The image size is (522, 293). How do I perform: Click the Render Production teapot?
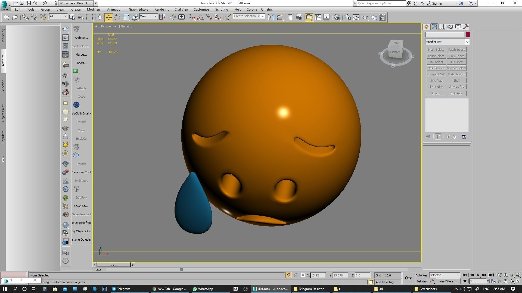pyautogui.click(x=365, y=17)
